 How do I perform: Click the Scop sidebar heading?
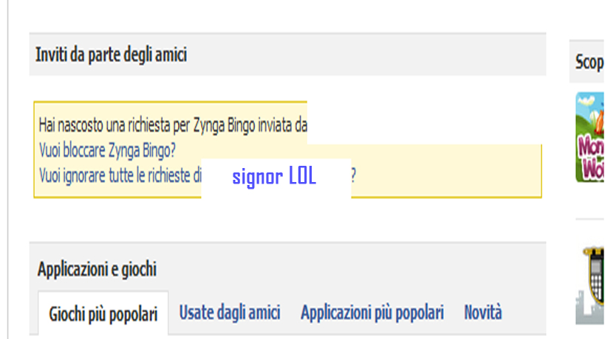pyautogui.click(x=589, y=62)
